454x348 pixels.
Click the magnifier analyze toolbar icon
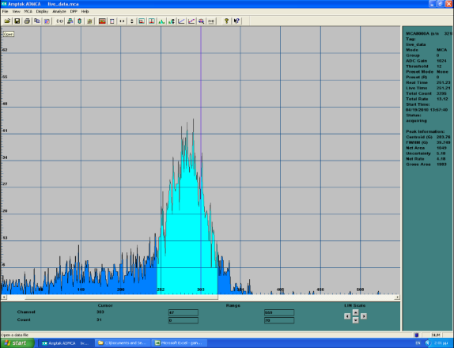pos(201,21)
